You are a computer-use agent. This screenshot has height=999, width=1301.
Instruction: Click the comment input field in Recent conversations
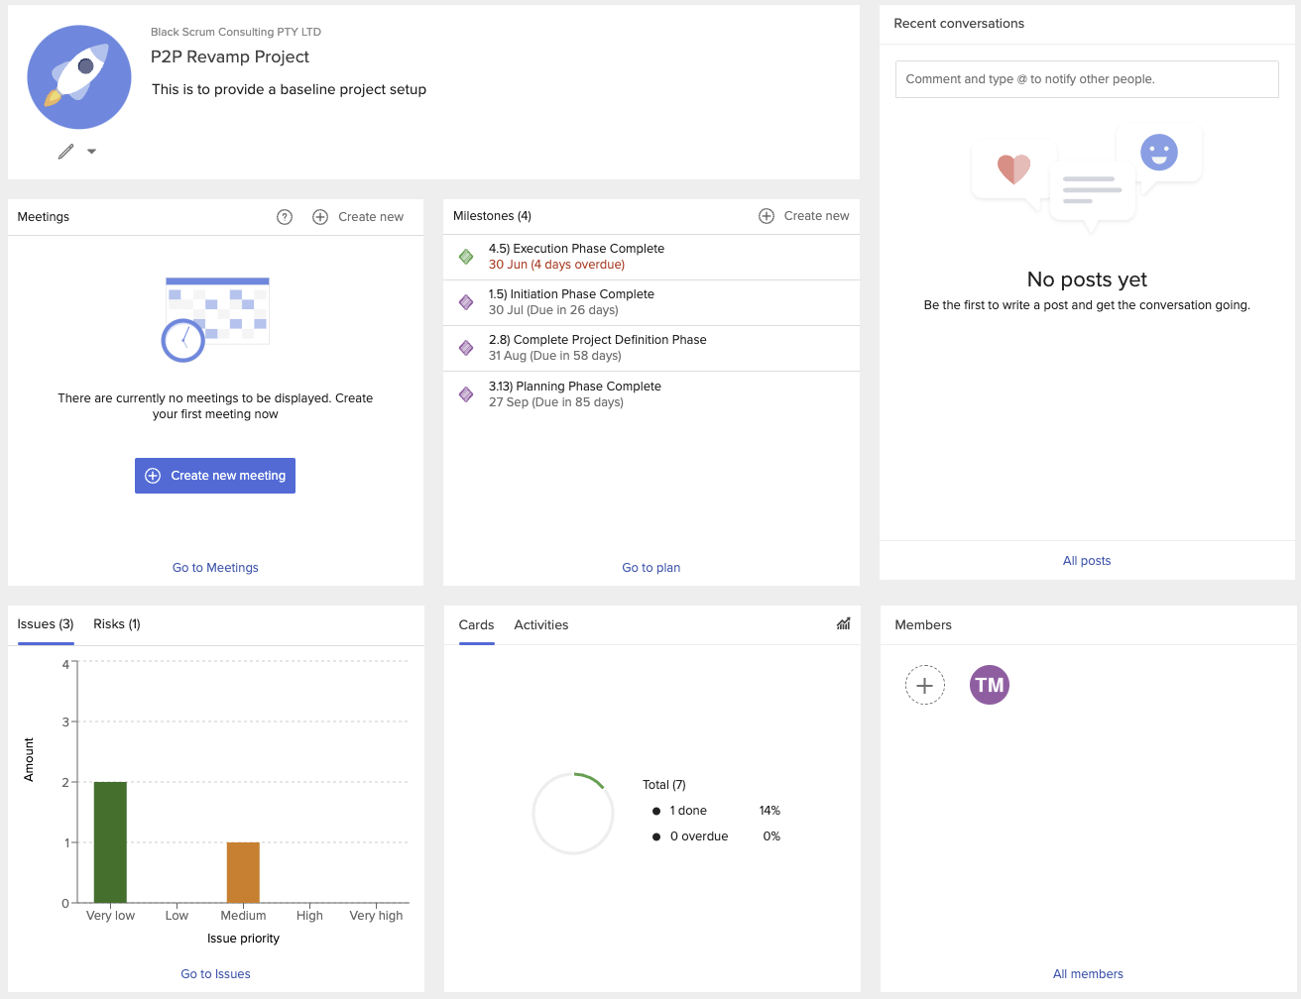click(x=1087, y=79)
